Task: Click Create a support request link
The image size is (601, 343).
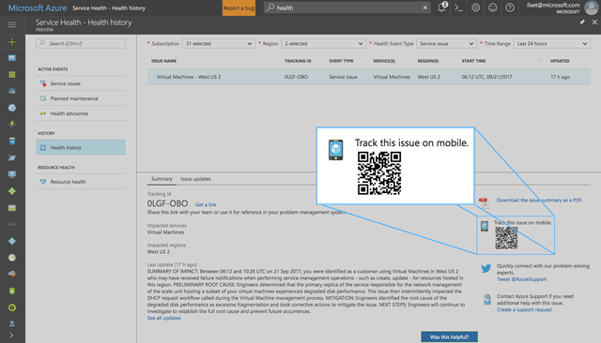Action: (x=524, y=310)
